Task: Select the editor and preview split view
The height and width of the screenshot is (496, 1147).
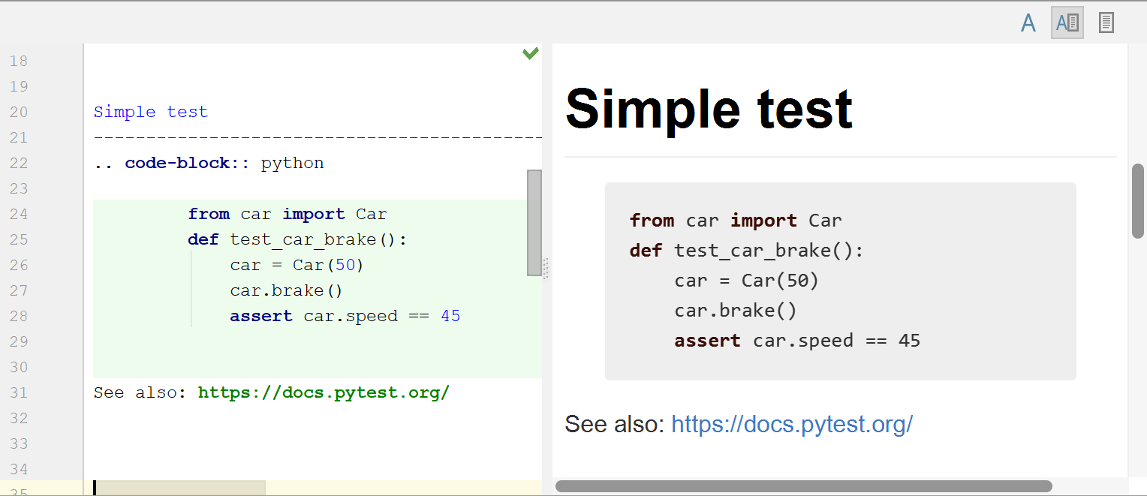Action: pyautogui.click(x=1067, y=23)
